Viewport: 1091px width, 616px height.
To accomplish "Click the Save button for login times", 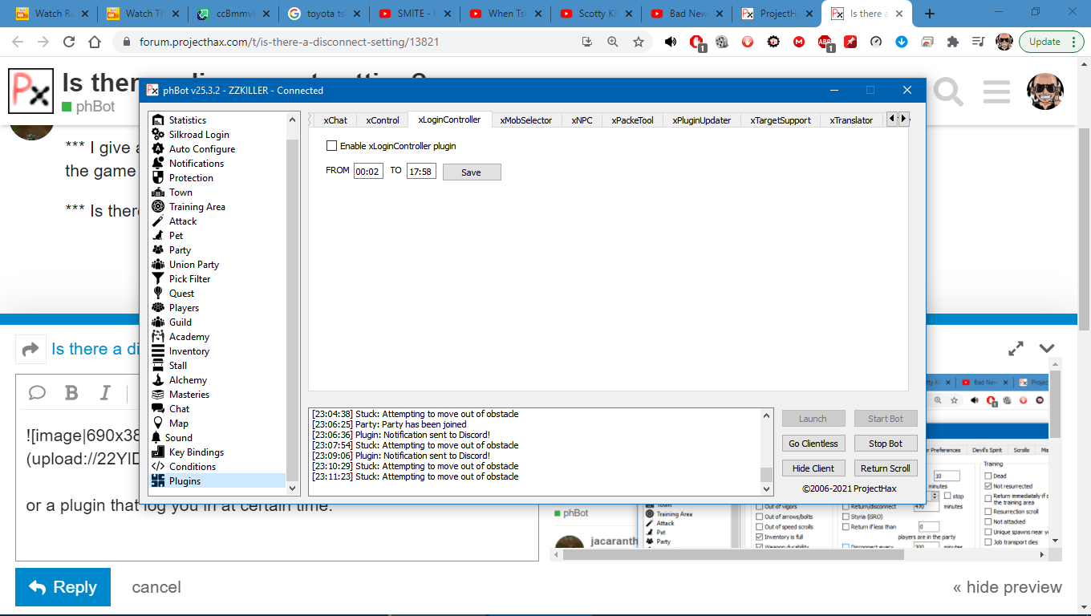I will point(471,172).
